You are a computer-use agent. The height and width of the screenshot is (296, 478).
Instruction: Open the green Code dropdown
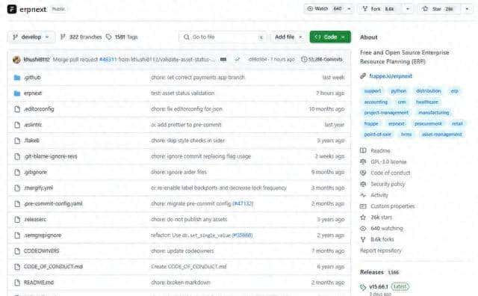coord(330,37)
